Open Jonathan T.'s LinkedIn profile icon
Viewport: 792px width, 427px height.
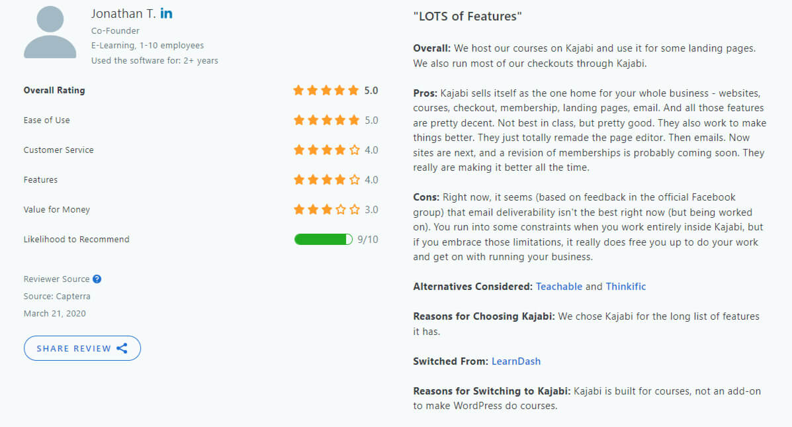tap(166, 13)
